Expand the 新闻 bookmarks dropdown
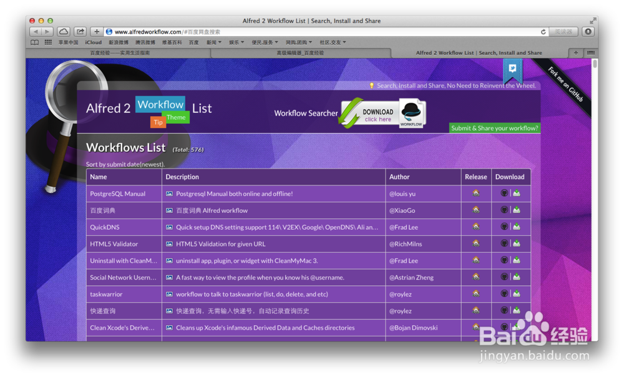The image size is (624, 377). click(x=213, y=42)
